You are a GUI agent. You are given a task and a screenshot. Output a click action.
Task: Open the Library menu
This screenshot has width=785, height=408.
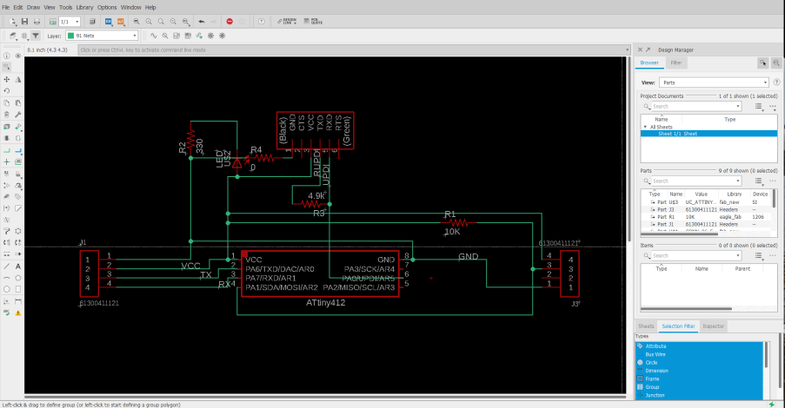pos(84,7)
